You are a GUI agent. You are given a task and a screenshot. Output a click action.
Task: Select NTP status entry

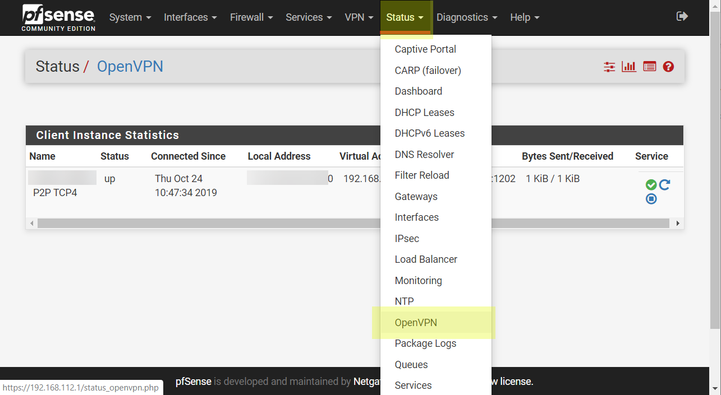click(x=436, y=301)
